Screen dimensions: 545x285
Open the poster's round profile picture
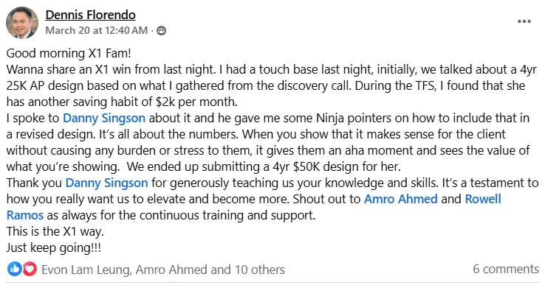[x=22, y=23]
